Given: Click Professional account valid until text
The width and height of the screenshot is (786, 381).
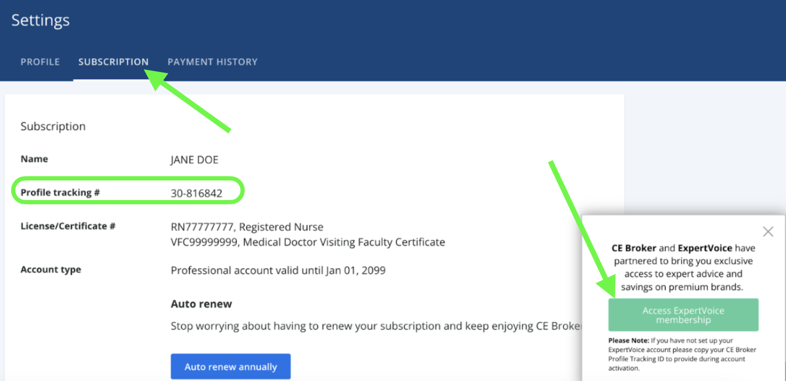Looking at the screenshot, I should pyautogui.click(x=278, y=270).
